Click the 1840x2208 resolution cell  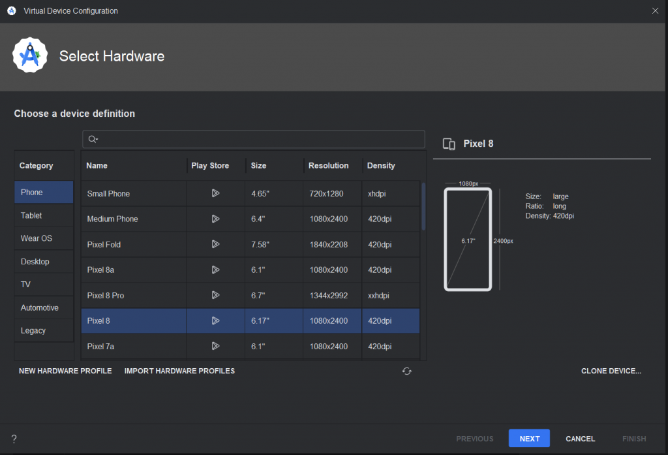point(332,244)
